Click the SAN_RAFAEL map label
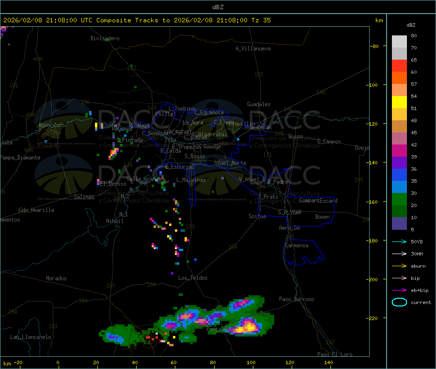Screen dimensions: 436x369 [x=178, y=132]
